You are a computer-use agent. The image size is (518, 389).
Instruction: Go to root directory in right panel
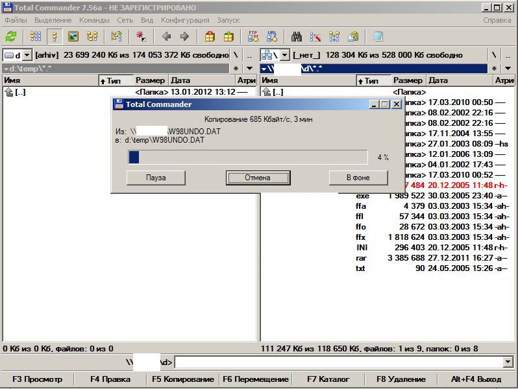point(494,55)
